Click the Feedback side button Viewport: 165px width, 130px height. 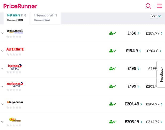[x=161, y=74]
